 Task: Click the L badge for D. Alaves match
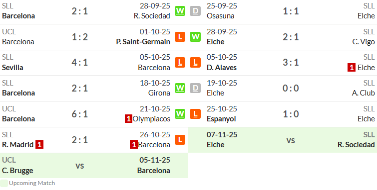click(195, 62)
